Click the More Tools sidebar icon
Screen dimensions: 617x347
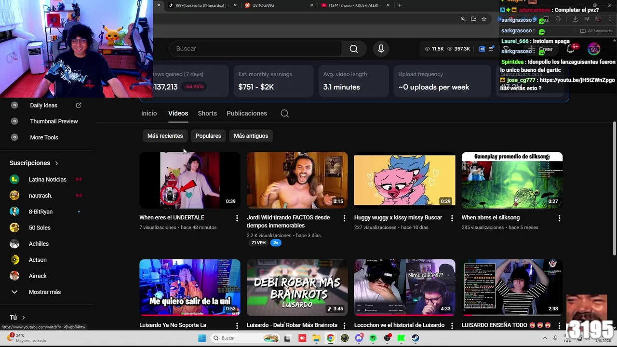tap(14, 137)
